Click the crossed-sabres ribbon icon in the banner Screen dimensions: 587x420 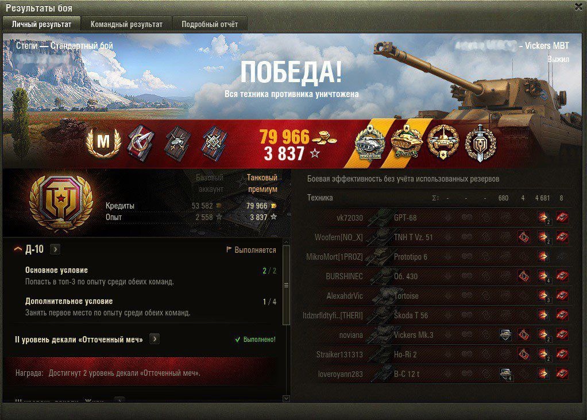pos(141,142)
